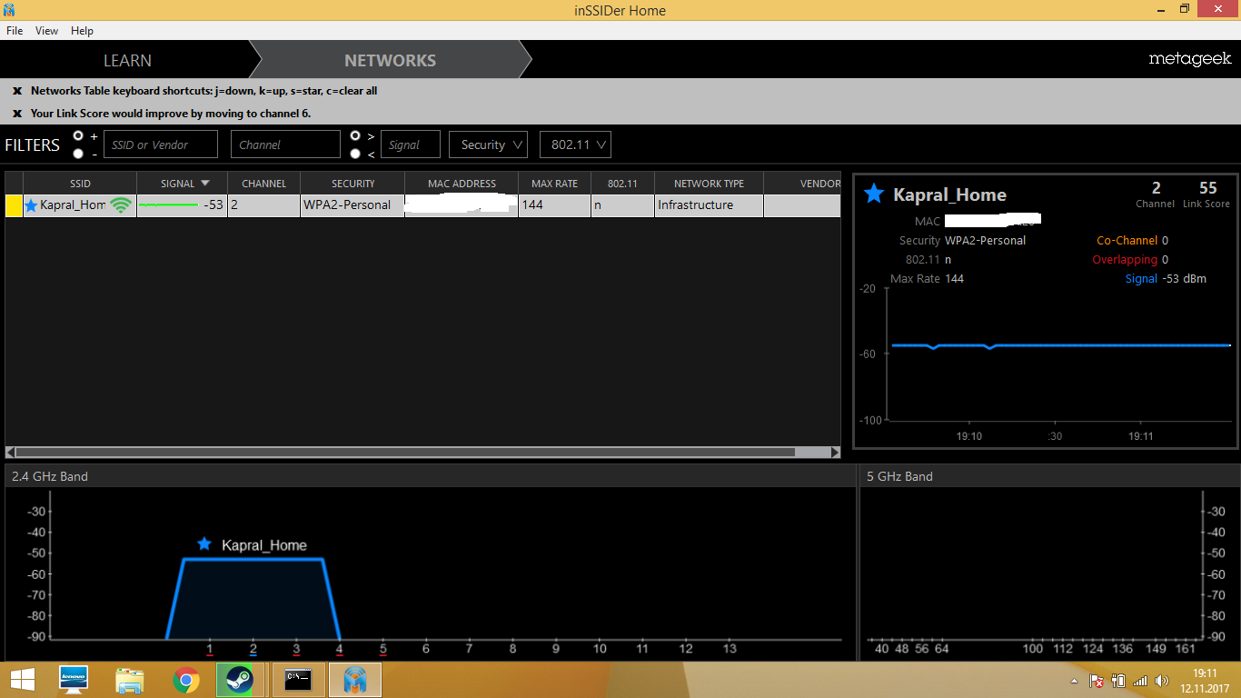Open the Lenovo app from the taskbar
The height and width of the screenshot is (698, 1241).
pyautogui.click(x=73, y=680)
